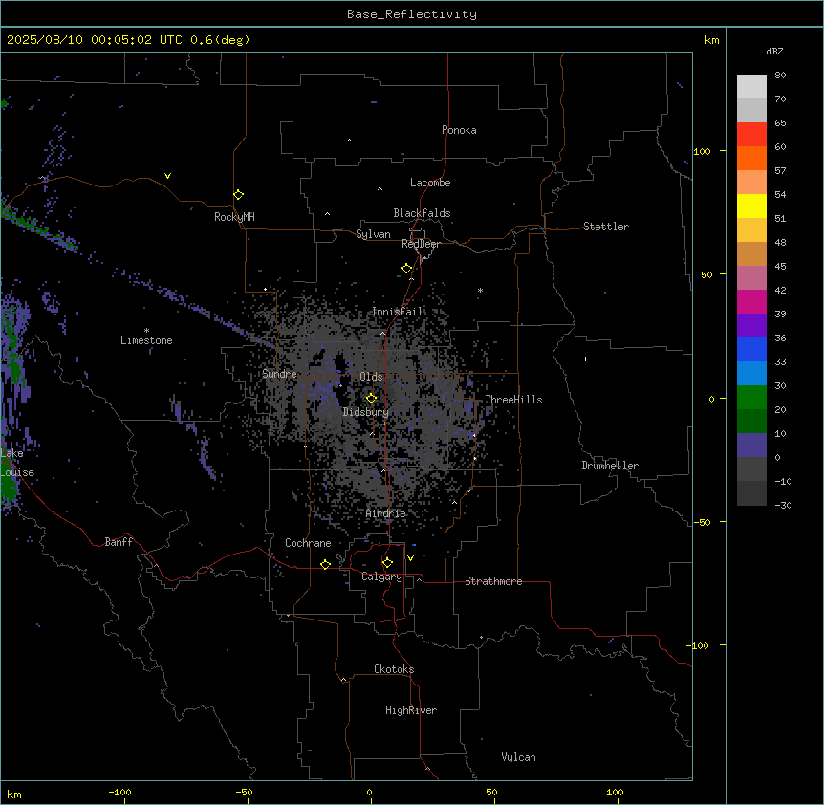Click the ThreeHills label

pos(513,400)
